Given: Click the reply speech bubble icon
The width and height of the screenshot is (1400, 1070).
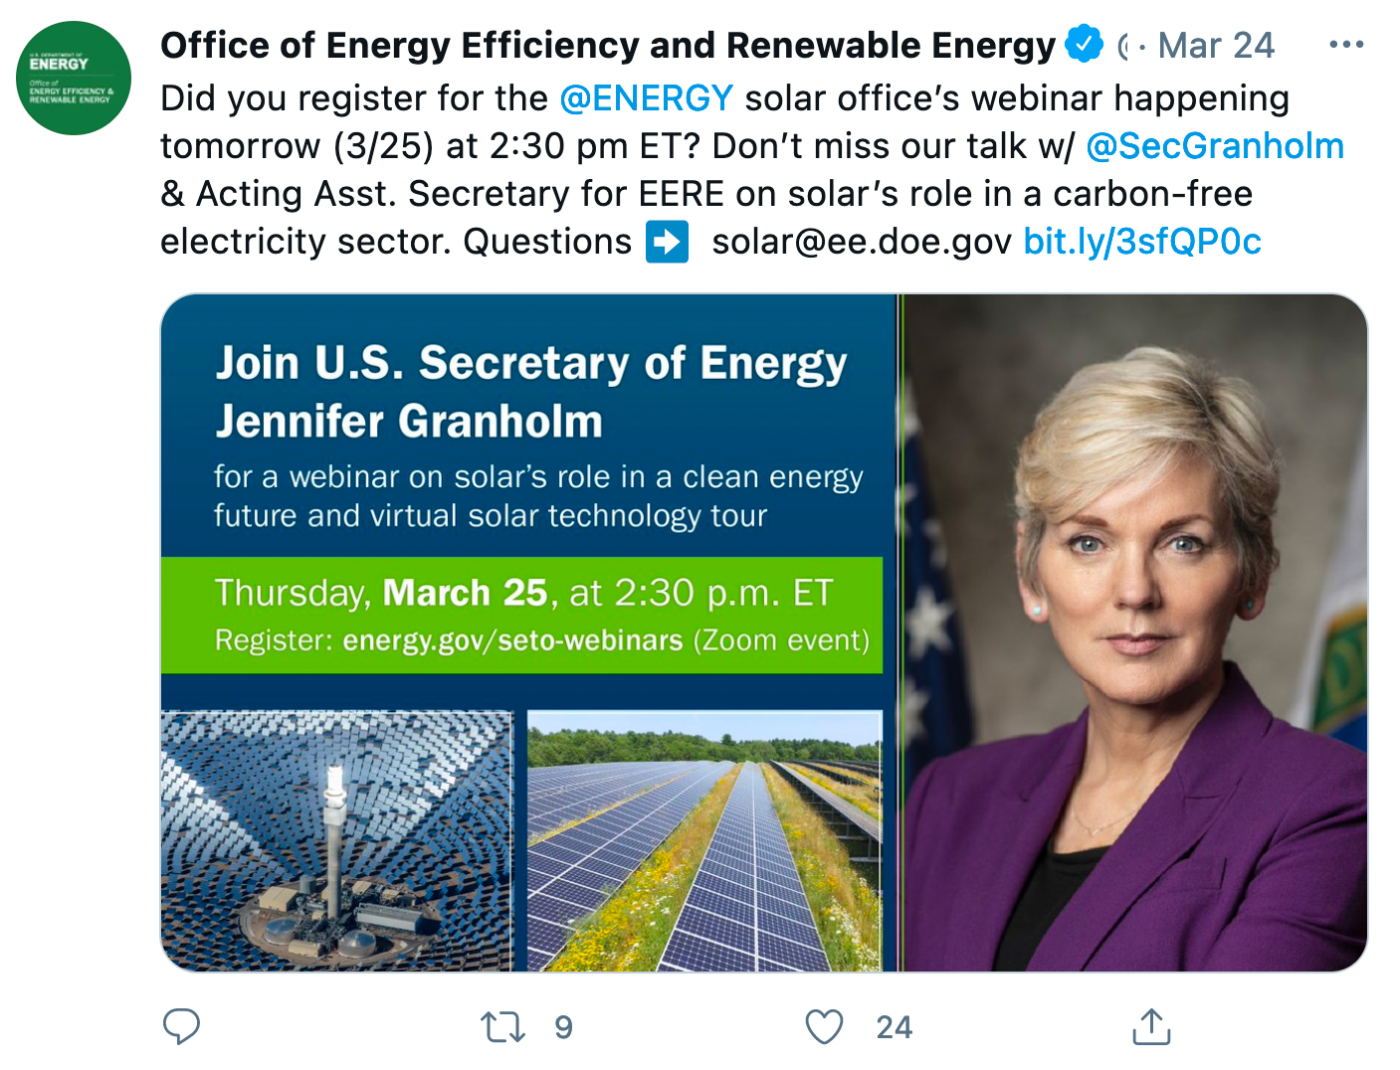Looking at the screenshot, I should (181, 1026).
